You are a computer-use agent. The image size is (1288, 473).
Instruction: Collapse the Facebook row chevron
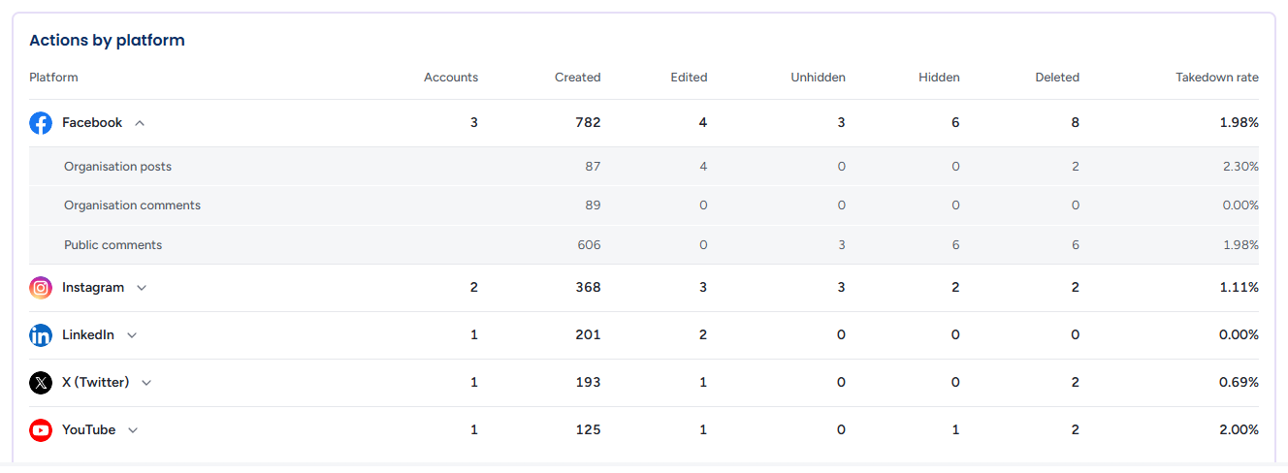(140, 123)
